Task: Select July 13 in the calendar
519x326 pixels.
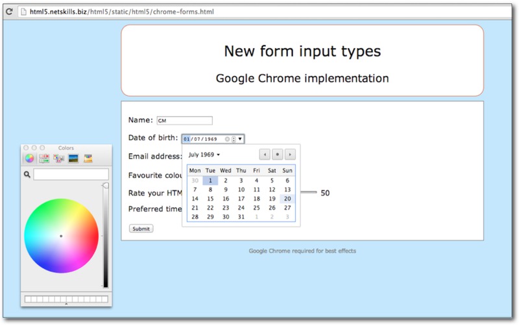Action: 287,190
